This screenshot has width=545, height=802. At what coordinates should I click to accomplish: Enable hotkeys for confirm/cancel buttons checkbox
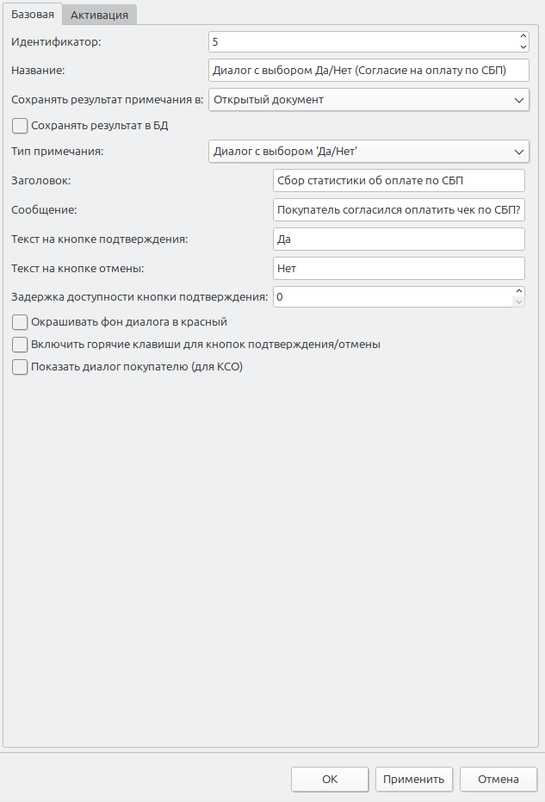pyautogui.click(x=21, y=345)
